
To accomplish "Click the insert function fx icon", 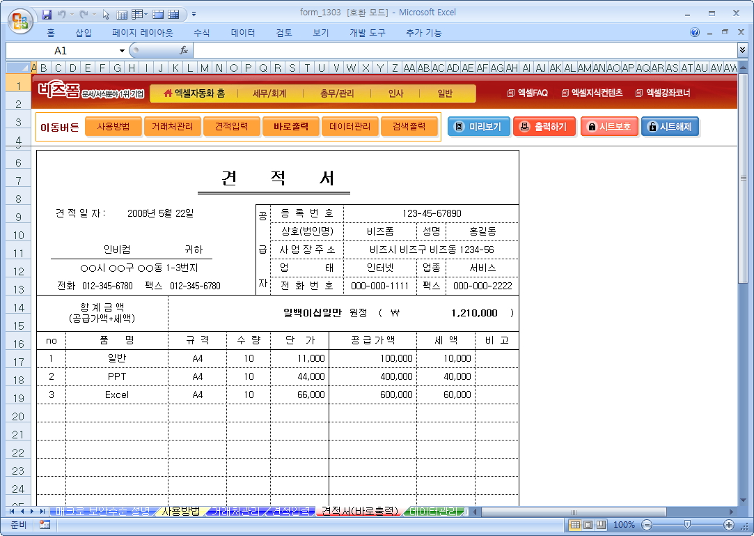I will tap(184, 50).
